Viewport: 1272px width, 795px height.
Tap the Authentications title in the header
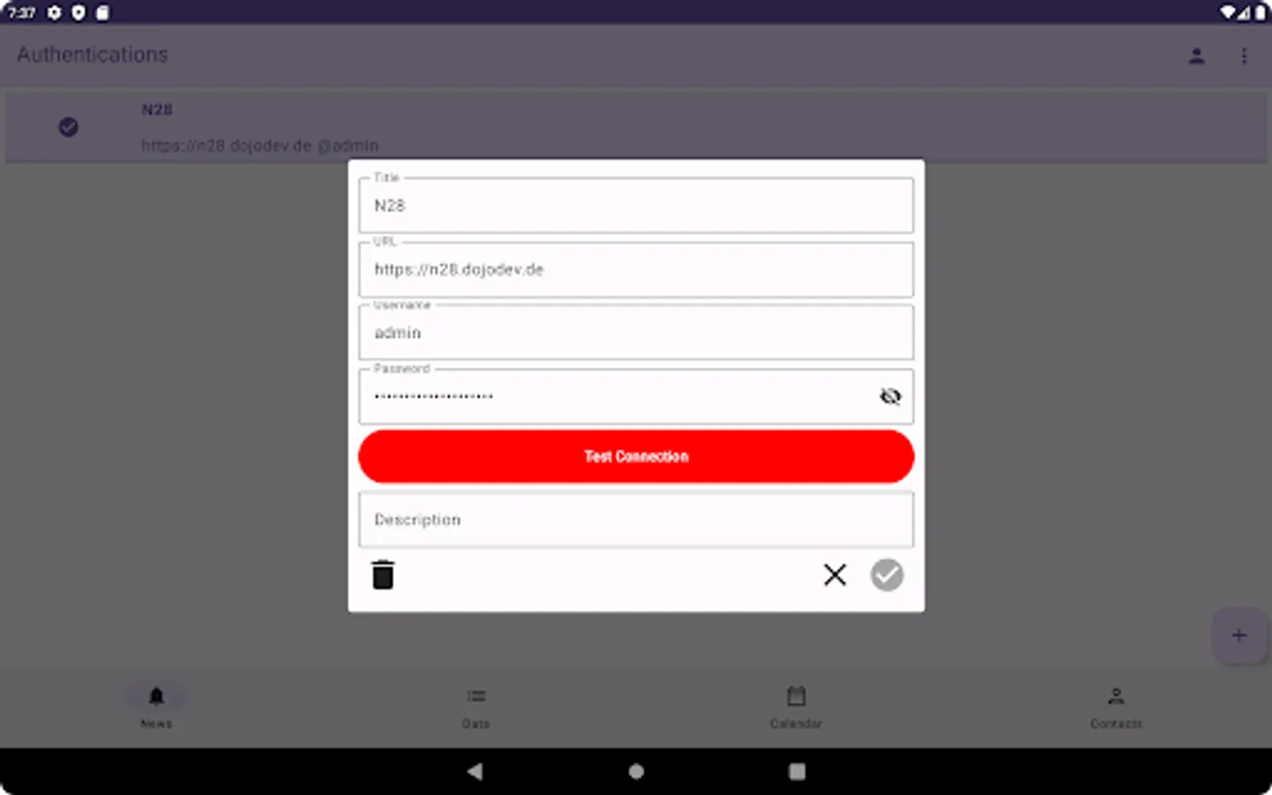(91, 55)
